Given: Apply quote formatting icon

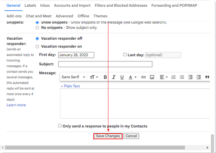Looking at the screenshot, I should click(x=207, y=77).
